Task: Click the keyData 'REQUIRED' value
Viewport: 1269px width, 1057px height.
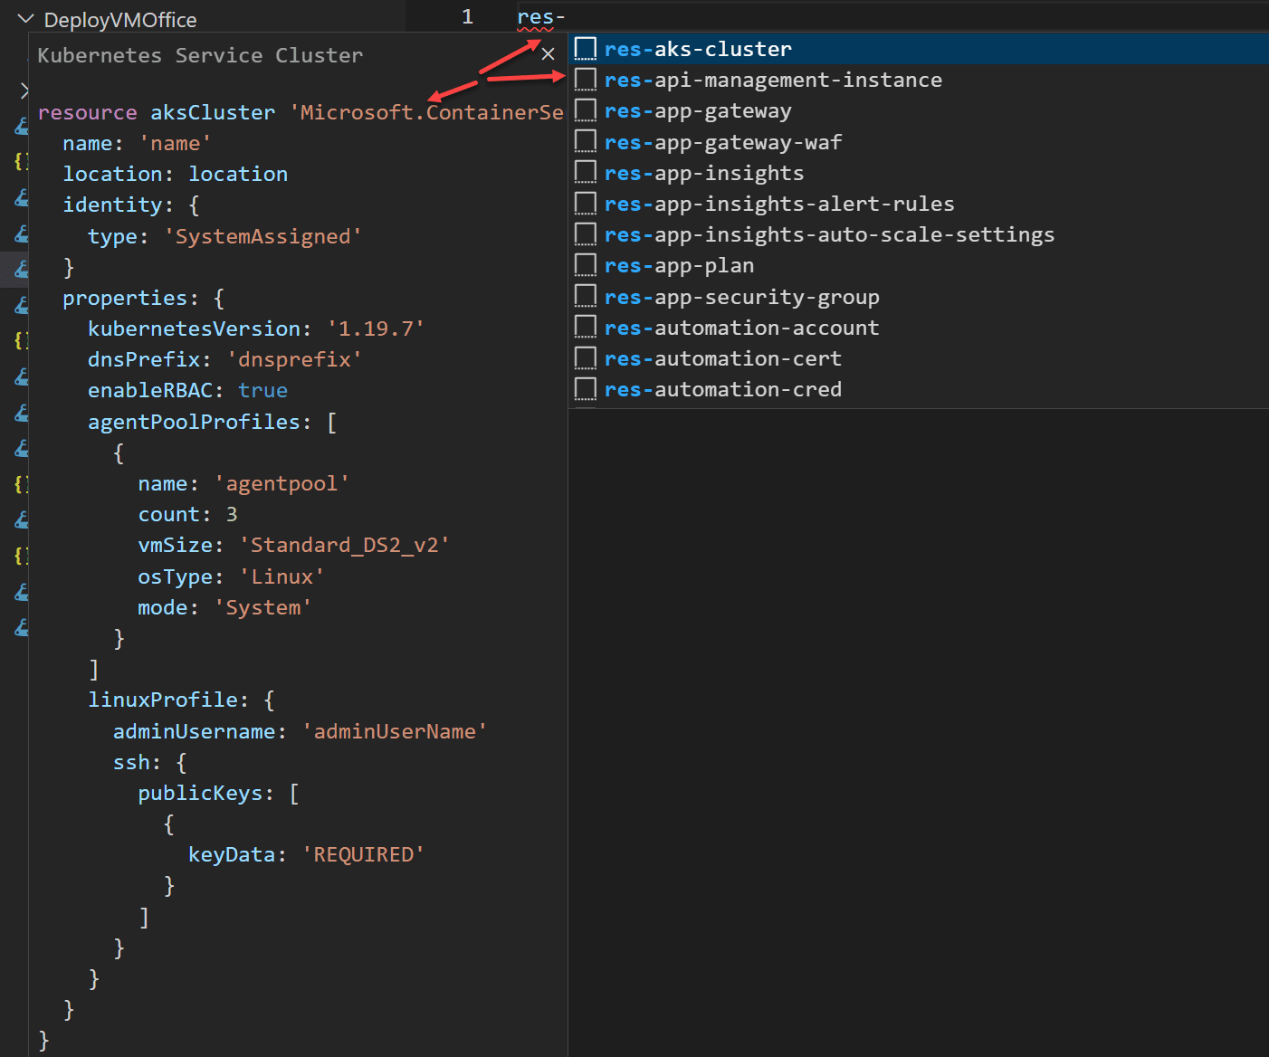Action: click(363, 854)
